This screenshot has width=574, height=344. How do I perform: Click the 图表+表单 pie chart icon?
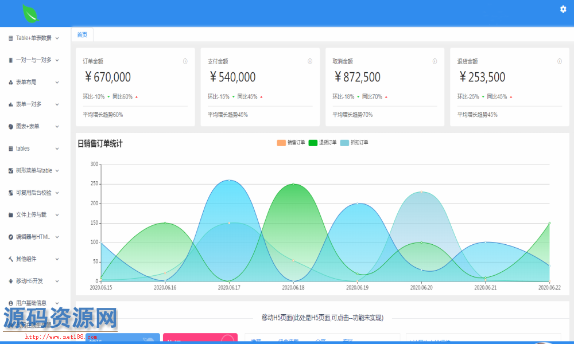(11, 127)
